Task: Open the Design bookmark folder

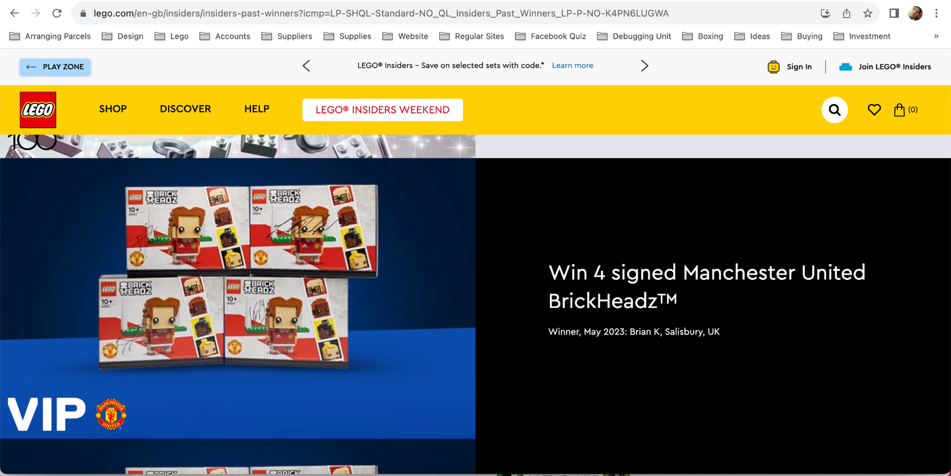Action: pyautogui.click(x=122, y=36)
